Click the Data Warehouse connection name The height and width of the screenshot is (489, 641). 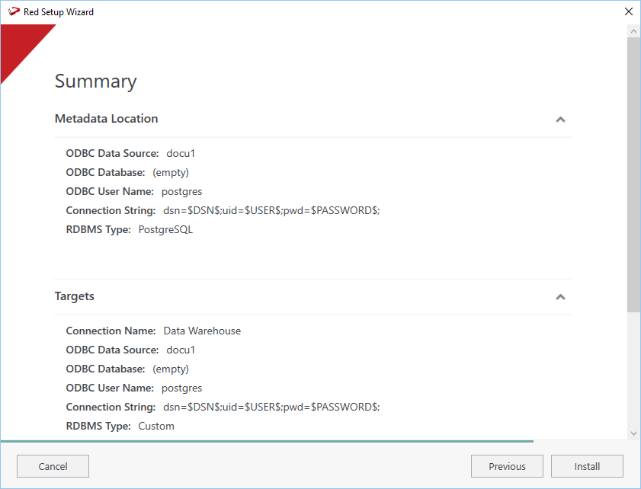tap(202, 331)
